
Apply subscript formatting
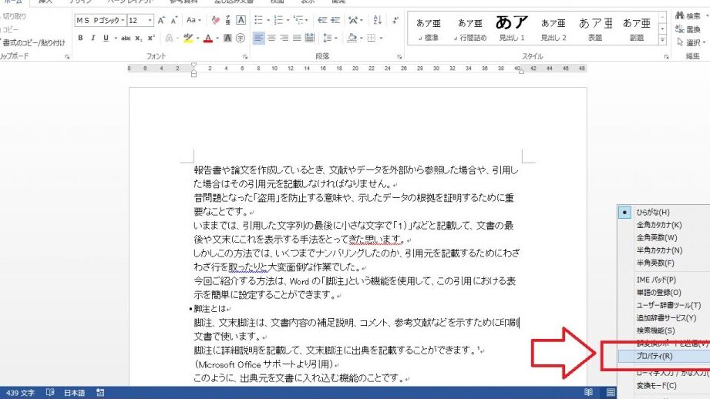pyautogui.click(x=139, y=38)
